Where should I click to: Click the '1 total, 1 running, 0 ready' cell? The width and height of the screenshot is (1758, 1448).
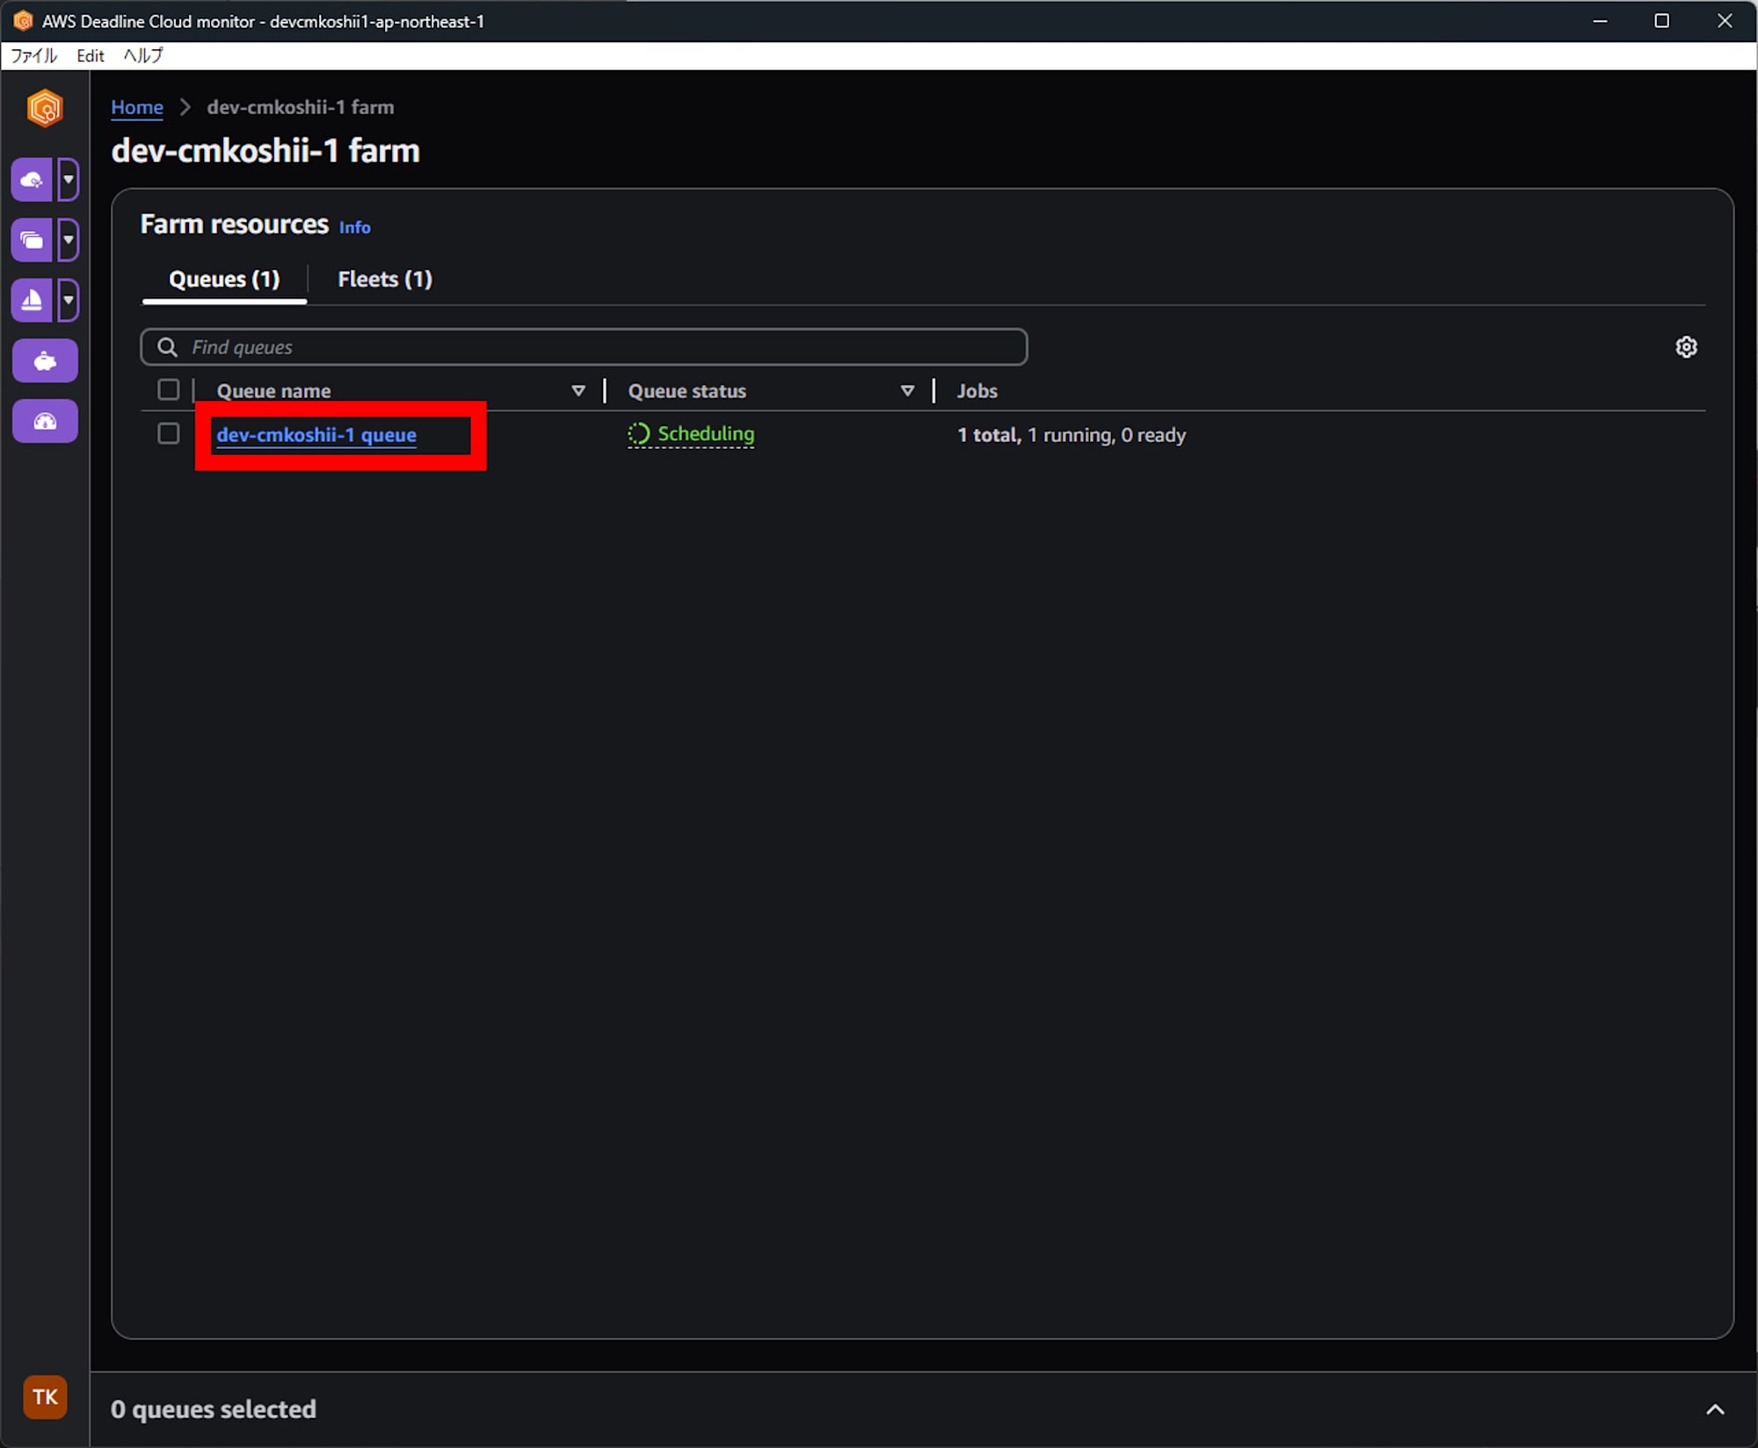1072,435
